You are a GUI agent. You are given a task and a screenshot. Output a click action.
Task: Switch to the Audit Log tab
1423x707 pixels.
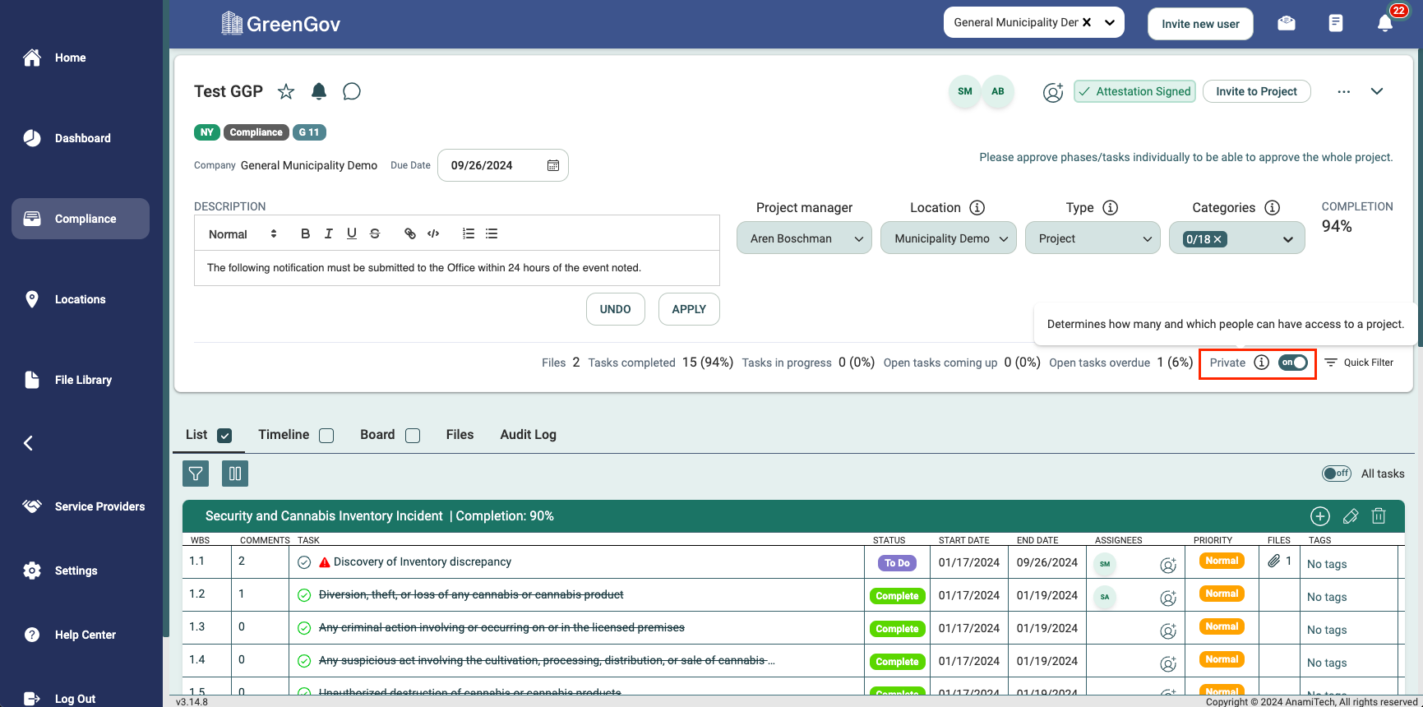coord(528,435)
